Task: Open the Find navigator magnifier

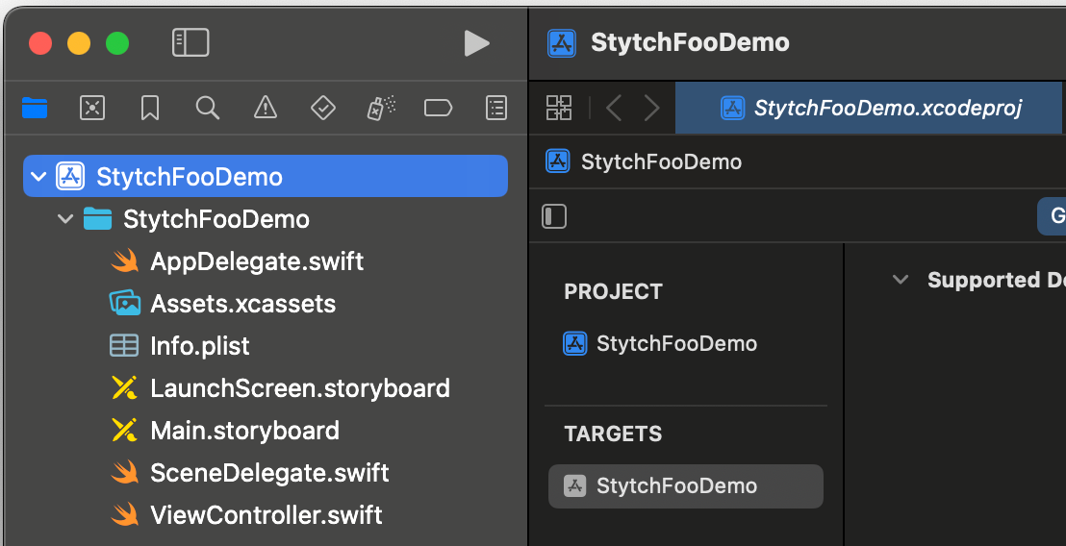Action: pos(208,108)
